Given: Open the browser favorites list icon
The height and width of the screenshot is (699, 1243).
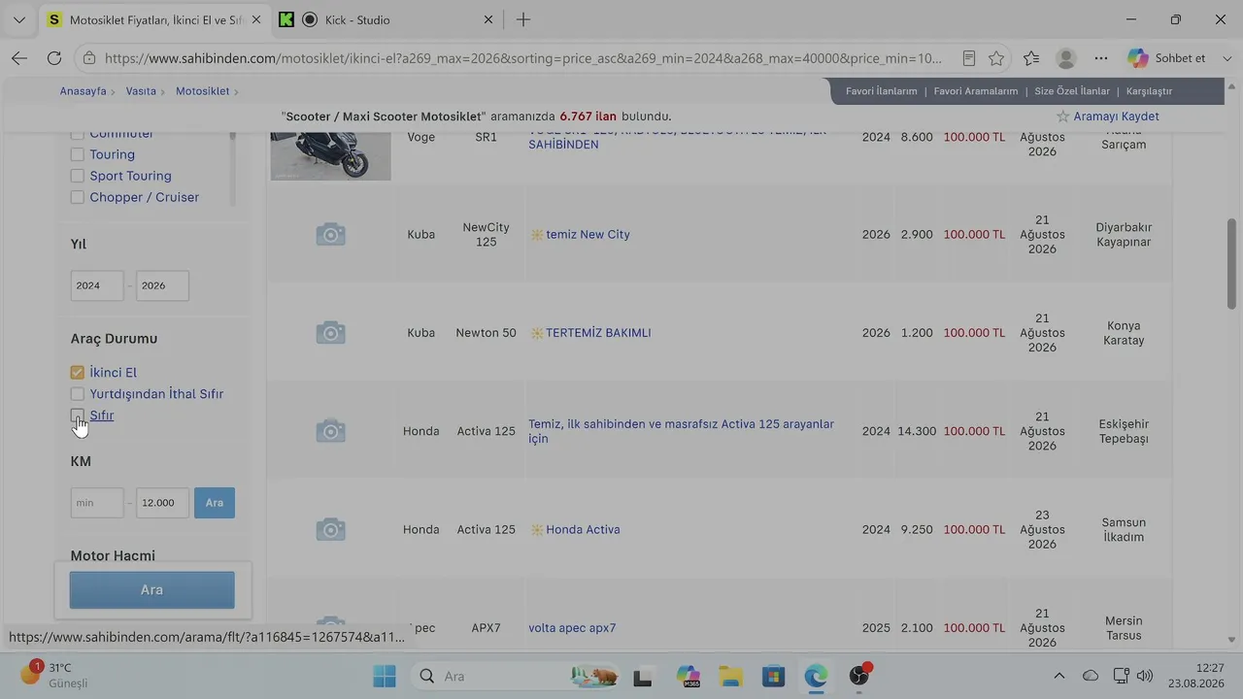Looking at the screenshot, I should [x=1031, y=58].
